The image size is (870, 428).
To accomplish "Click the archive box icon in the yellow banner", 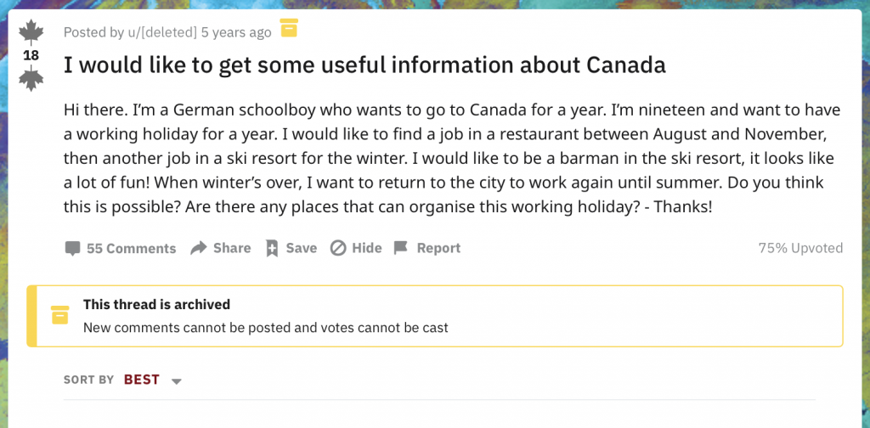I will coord(59,314).
